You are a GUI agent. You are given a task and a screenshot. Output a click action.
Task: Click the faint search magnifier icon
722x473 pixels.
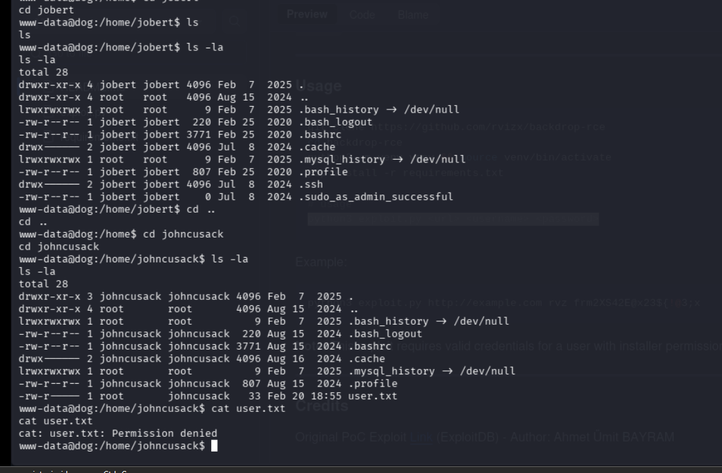click(x=234, y=21)
